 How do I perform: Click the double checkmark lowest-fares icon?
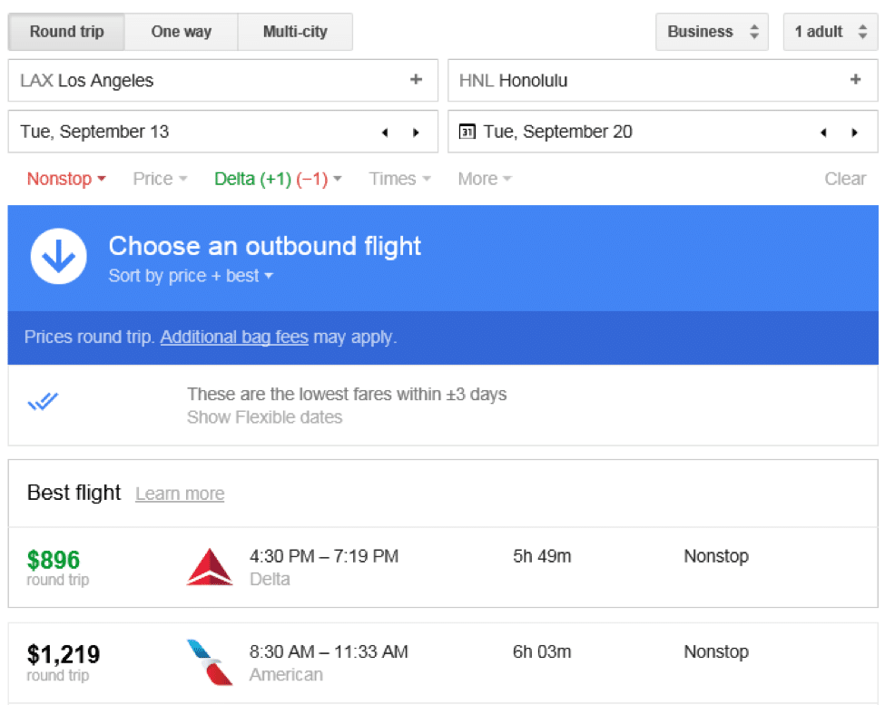click(x=43, y=401)
